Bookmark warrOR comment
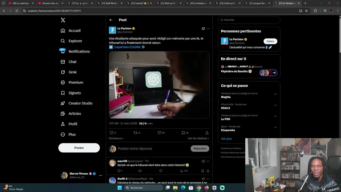 click(x=202, y=171)
